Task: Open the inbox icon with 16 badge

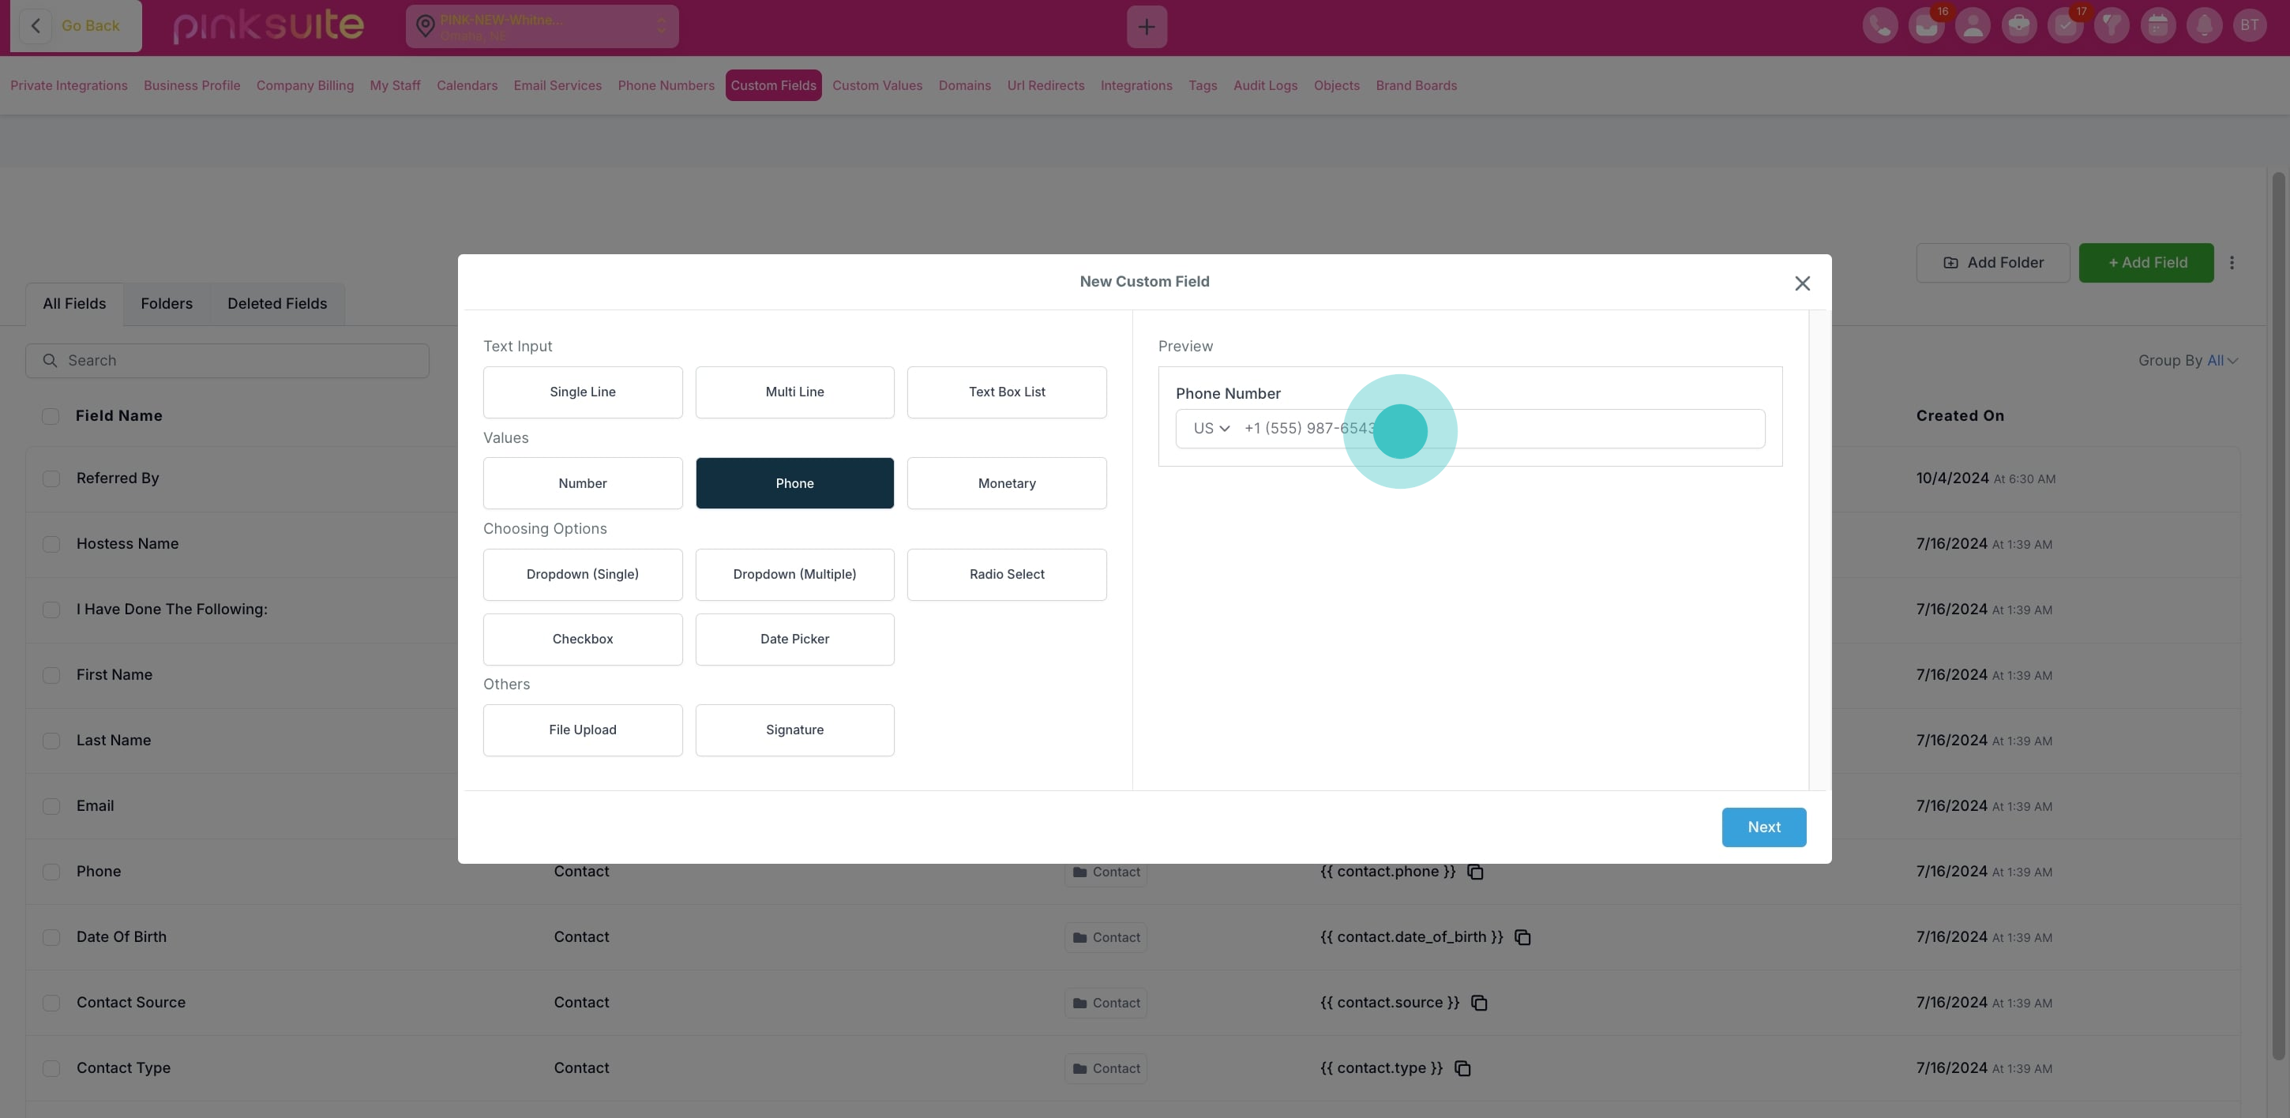Action: click(x=1925, y=26)
